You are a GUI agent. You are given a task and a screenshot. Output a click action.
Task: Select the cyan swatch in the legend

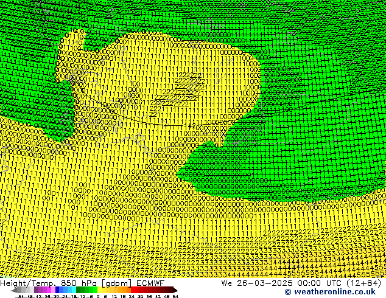[x=72, y=290]
